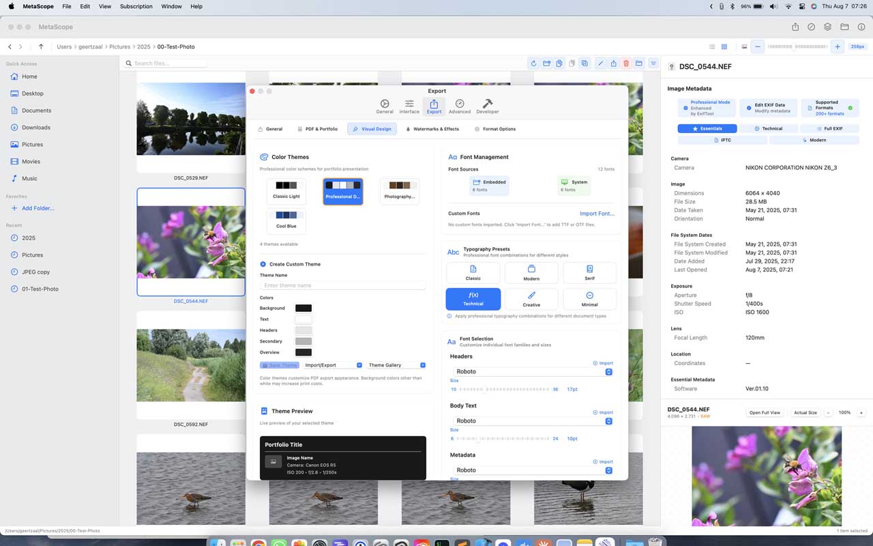Screen dimensions: 873x546
Task: Open the Body Text font dropdown
Action: coord(531,420)
